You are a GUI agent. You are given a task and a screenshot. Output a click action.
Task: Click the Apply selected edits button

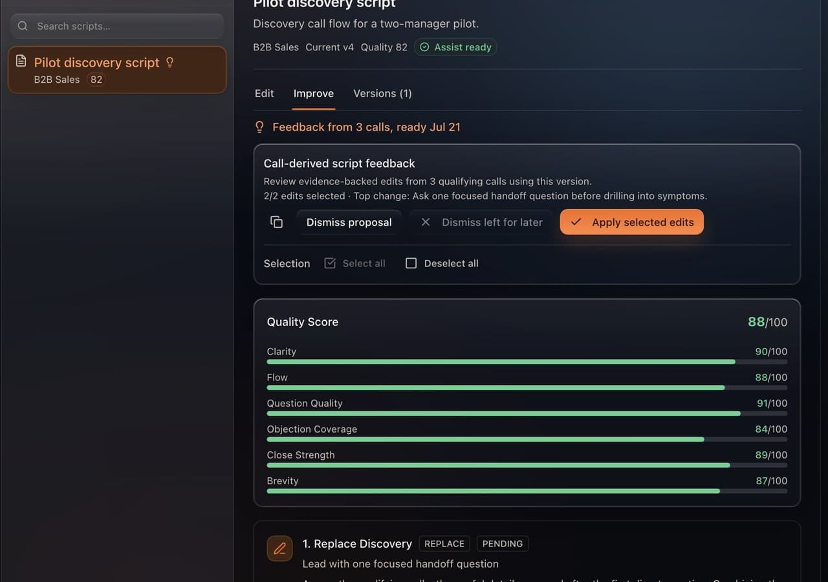tap(632, 222)
